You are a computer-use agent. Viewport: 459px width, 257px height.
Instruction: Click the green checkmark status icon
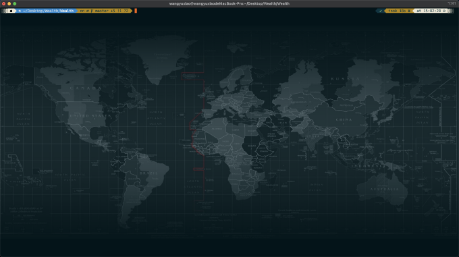381,11
